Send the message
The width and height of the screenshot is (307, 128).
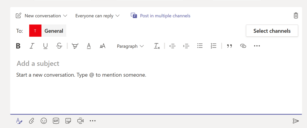click(x=295, y=120)
